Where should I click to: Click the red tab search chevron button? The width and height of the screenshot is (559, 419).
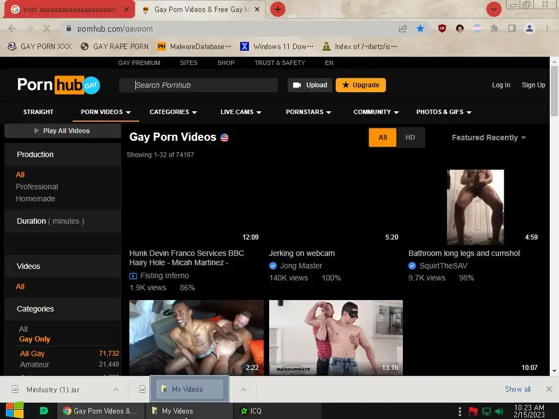[x=493, y=9]
